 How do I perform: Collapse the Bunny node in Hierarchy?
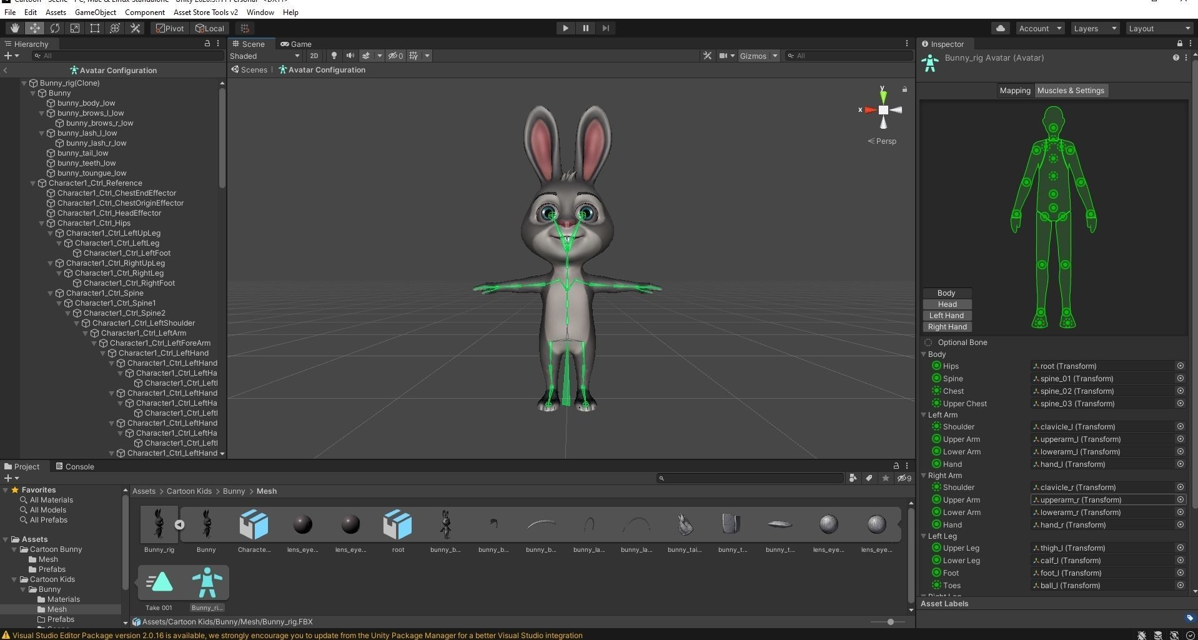point(33,93)
